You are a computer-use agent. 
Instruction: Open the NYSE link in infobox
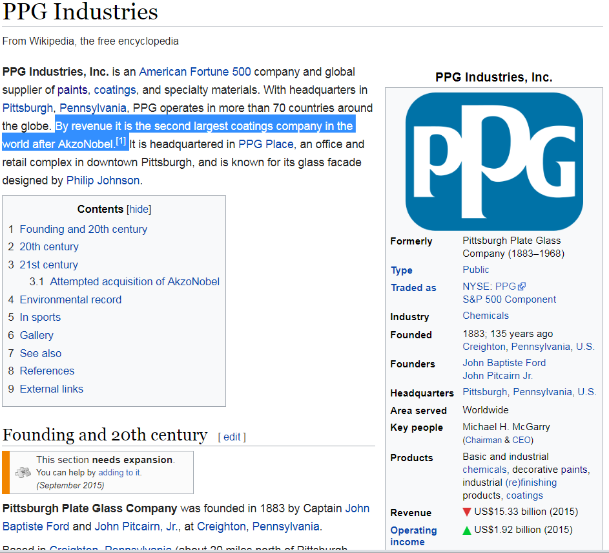[x=476, y=287]
